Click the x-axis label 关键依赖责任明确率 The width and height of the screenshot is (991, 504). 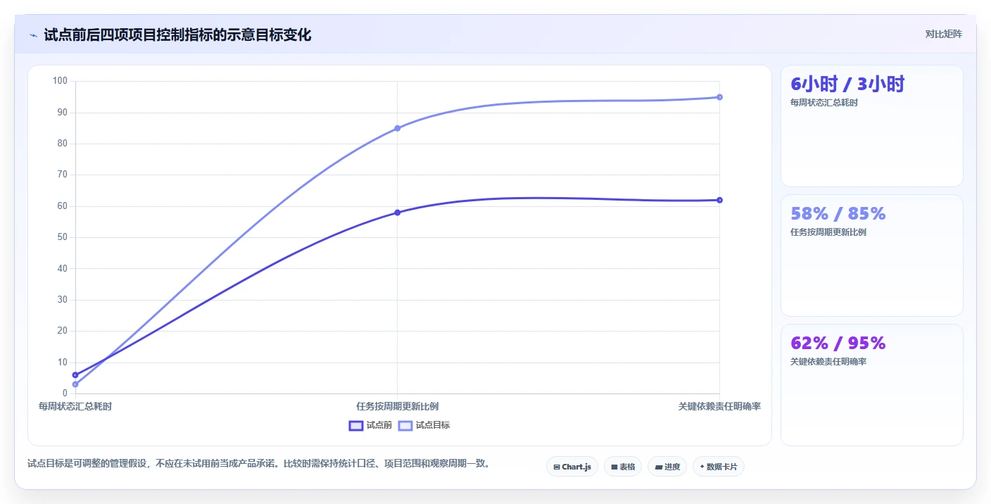[x=719, y=407]
